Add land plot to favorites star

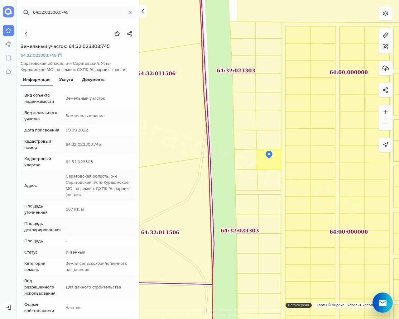(x=117, y=34)
